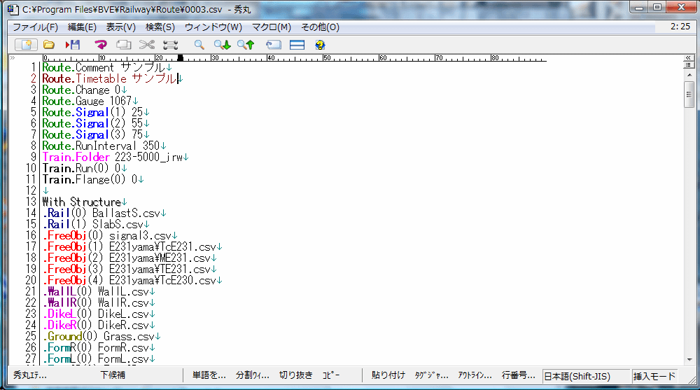Click the 分割ウィ... function key button
The width and height of the screenshot is (700, 390).
252,375
